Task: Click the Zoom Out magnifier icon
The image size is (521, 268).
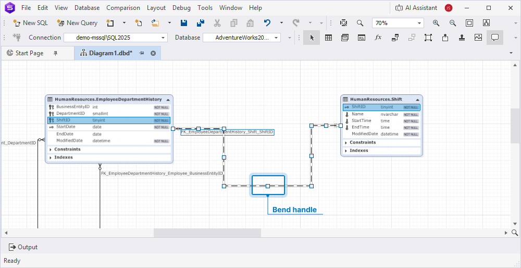Action: pos(453,23)
